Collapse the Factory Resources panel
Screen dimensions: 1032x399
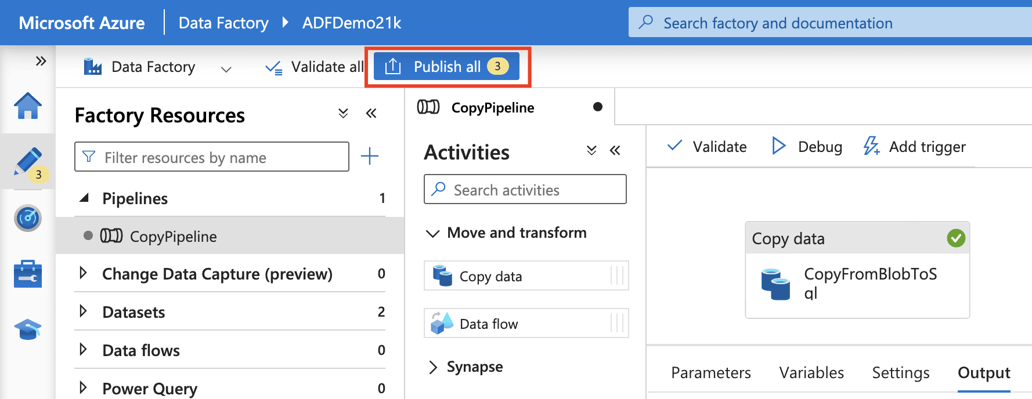click(371, 113)
